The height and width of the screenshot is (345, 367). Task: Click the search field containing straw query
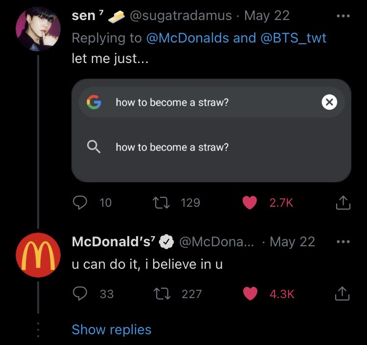211,102
